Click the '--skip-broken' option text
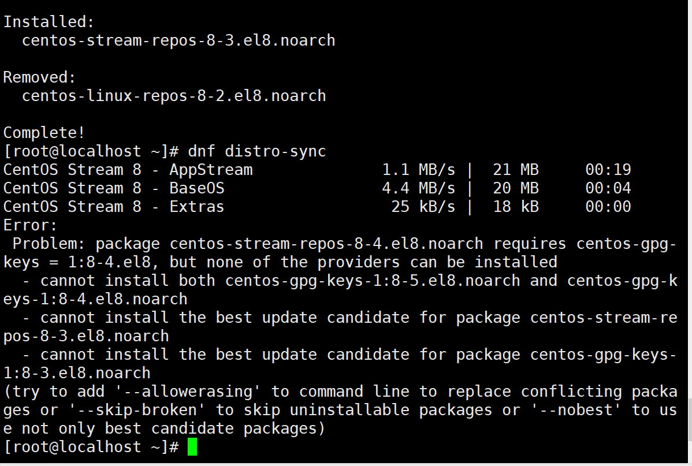 click(x=137, y=410)
